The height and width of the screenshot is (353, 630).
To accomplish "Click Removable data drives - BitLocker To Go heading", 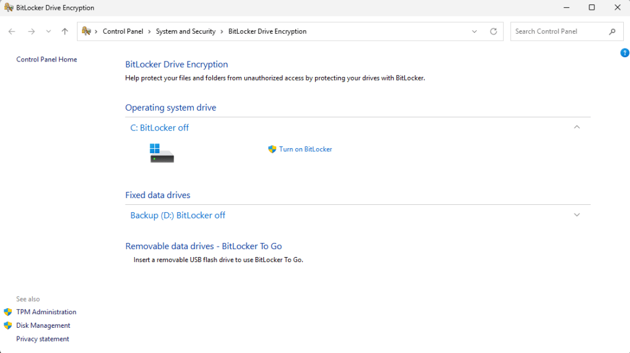I will point(204,246).
